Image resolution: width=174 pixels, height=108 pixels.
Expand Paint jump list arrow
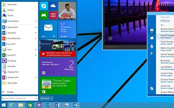[36, 50]
